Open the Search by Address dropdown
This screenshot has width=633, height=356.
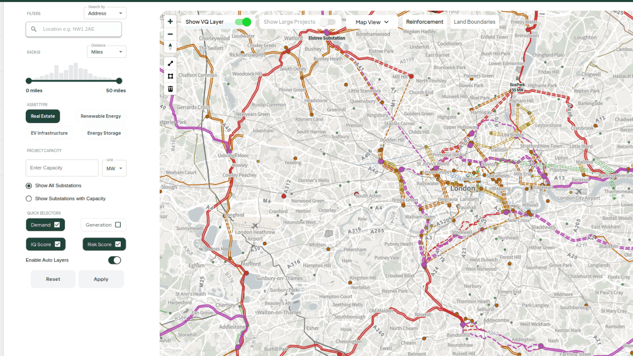105,13
